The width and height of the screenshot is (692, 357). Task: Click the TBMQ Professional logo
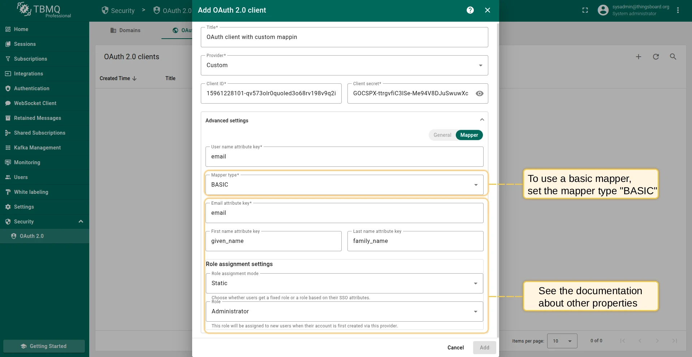pyautogui.click(x=44, y=10)
